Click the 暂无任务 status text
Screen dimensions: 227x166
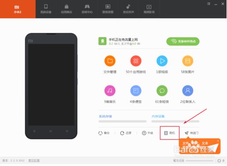pyautogui.click(x=179, y=161)
